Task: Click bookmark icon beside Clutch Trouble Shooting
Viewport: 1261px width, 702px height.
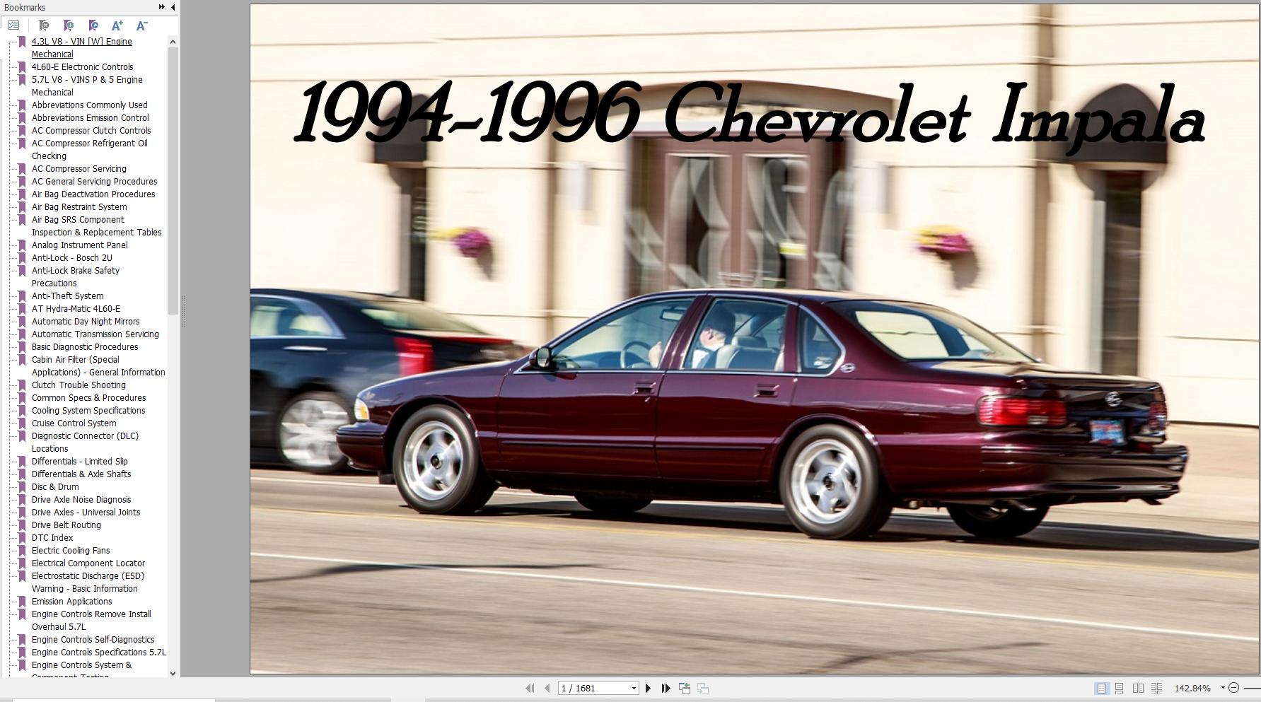Action: [22, 385]
